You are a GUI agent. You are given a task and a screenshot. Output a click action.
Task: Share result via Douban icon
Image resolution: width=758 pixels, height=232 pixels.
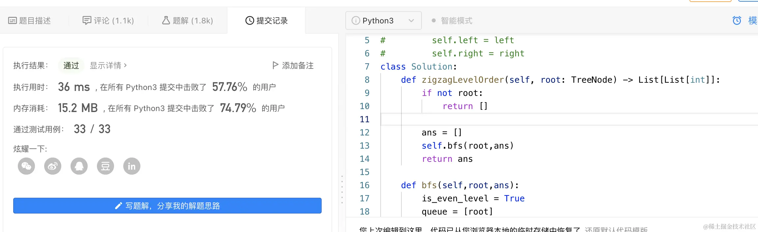[105, 166]
